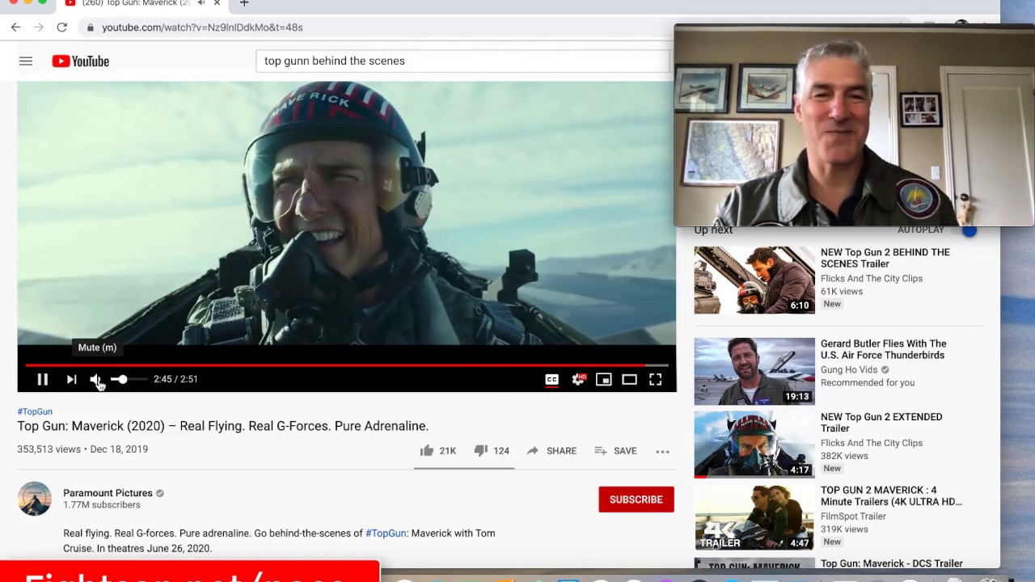The image size is (1035, 582).
Task: Open Flicks And The City Clips under Behind the Scenes
Action: (872, 278)
